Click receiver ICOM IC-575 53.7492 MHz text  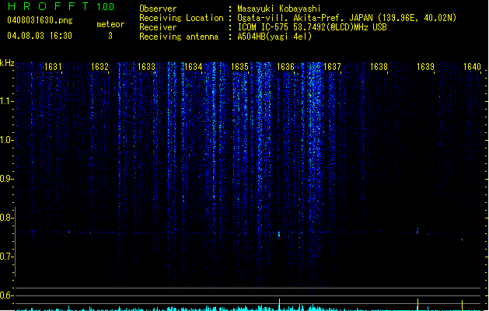[312, 27]
